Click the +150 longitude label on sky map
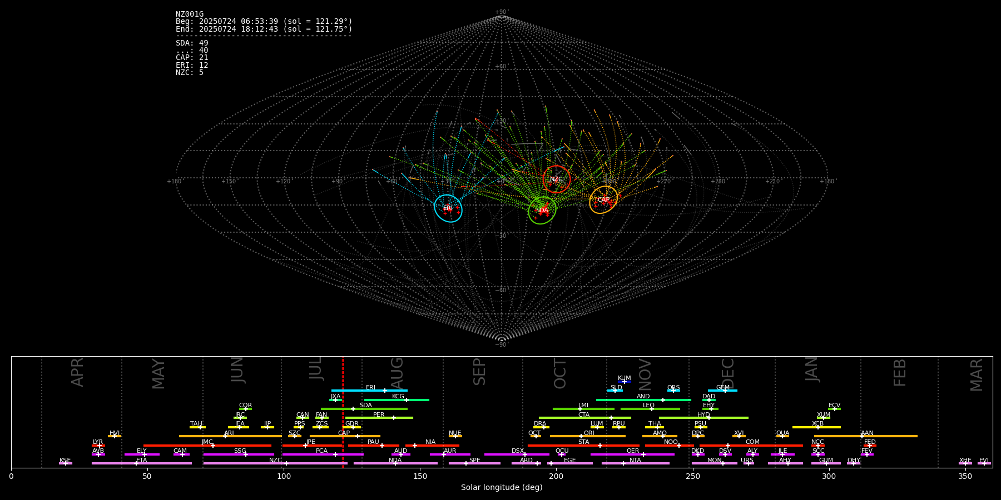 (229, 181)
